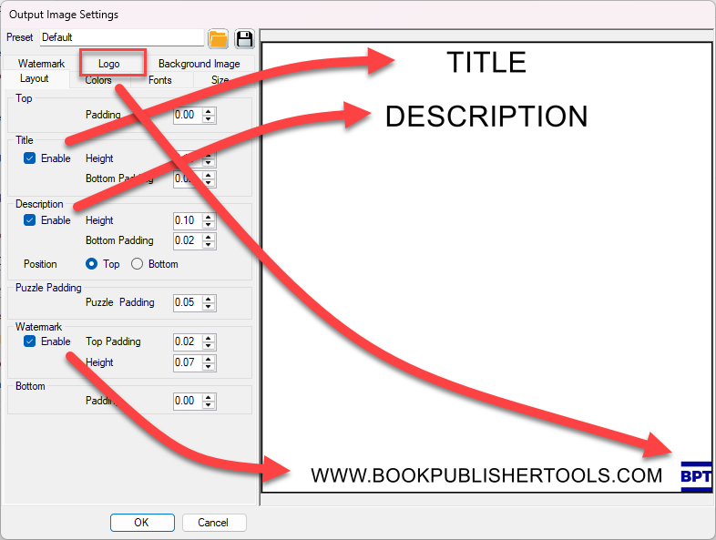Increase the Top Padding value
The image size is (716, 540).
pos(209,111)
